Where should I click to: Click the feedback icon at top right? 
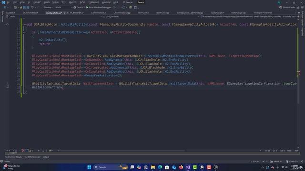pyautogui.click(x=302, y=8)
